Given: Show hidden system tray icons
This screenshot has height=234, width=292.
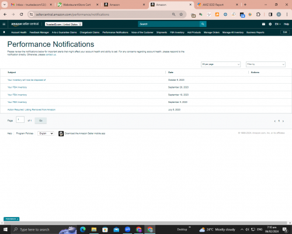Looking at the screenshot, I should coord(242,229).
